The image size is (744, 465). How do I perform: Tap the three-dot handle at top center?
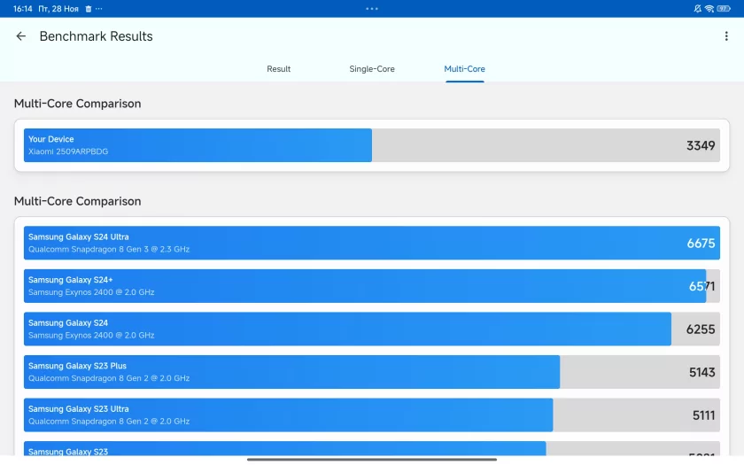(x=372, y=8)
